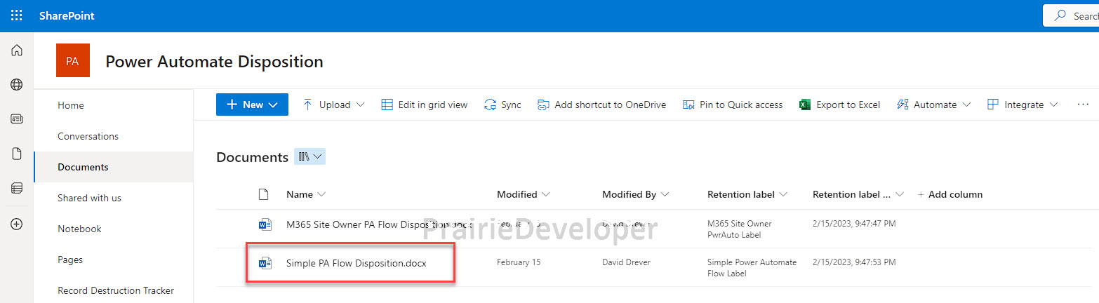Open Record Destruction Tracker in navigation

tap(116, 290)
